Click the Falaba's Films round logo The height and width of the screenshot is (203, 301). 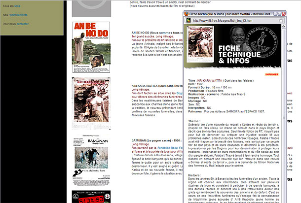click(x=262, y=42)
